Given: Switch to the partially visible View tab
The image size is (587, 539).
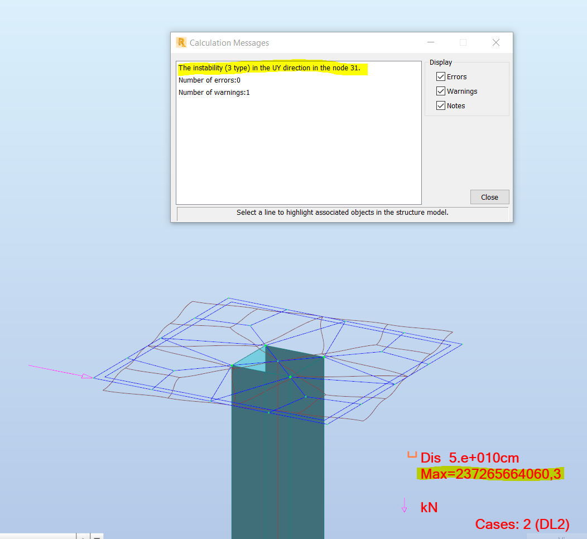Looking at the screenshot, I should [561, 537].
